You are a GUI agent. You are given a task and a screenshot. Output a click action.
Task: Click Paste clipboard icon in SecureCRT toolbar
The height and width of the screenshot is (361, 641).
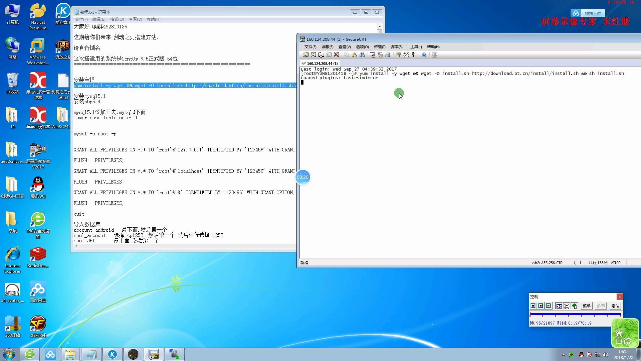(354, 55)
